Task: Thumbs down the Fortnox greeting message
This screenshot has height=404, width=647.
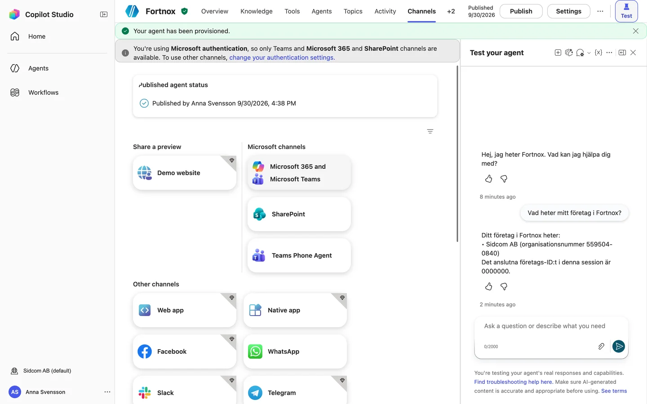Action: click(504, 179)
